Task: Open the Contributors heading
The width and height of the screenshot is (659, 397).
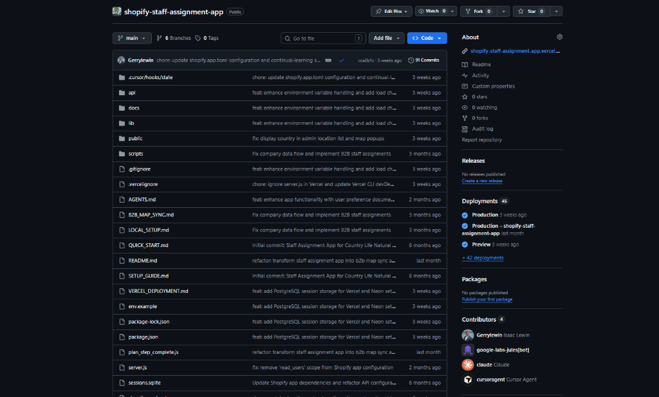Action: (x=479, y=320)
